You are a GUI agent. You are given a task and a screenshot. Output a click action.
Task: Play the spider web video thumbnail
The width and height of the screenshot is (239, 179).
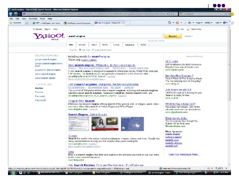click(132, 124)
